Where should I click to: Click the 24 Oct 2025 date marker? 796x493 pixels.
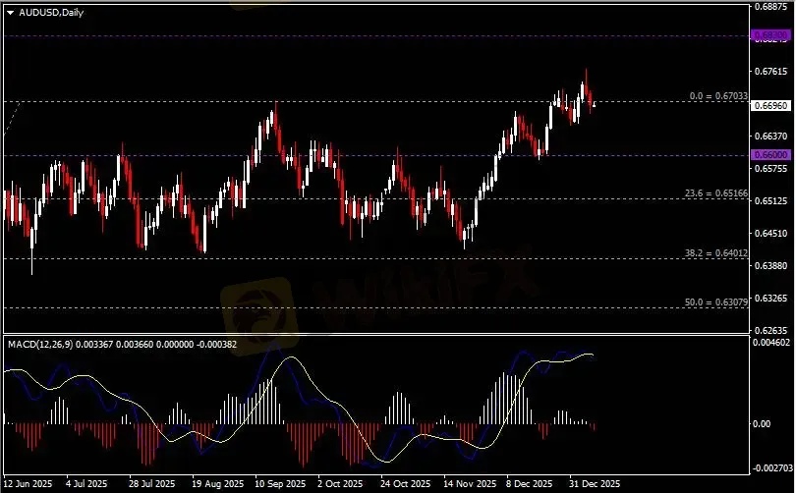406,484
